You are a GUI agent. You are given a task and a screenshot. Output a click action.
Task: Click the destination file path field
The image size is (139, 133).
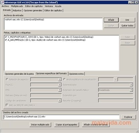[x=61, y=117]
